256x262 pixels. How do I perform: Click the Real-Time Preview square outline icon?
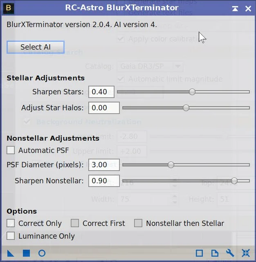(x=199, y=253)
